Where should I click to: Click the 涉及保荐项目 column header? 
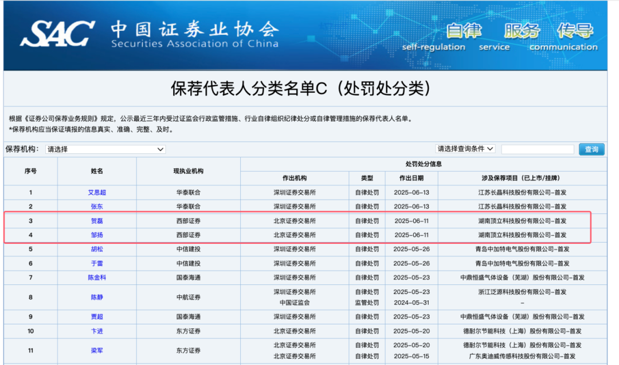(522, 178)
